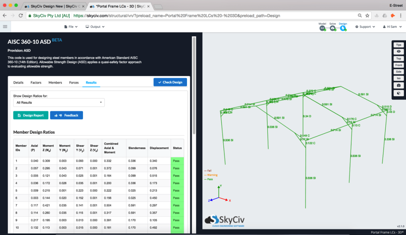Viewport: 406px width, 235px height.
Task: Expand the File menu
Action: tap(71, 27)
